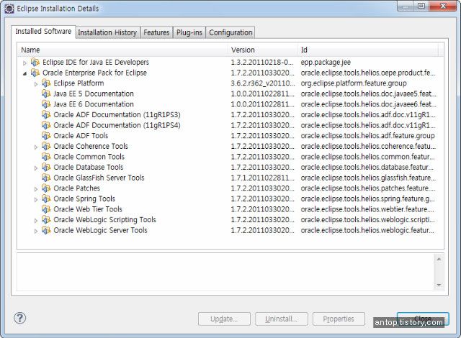Open the help question mark icon
Image resolution: width=461 pixels, height=338 pixels.
point(20,318)
